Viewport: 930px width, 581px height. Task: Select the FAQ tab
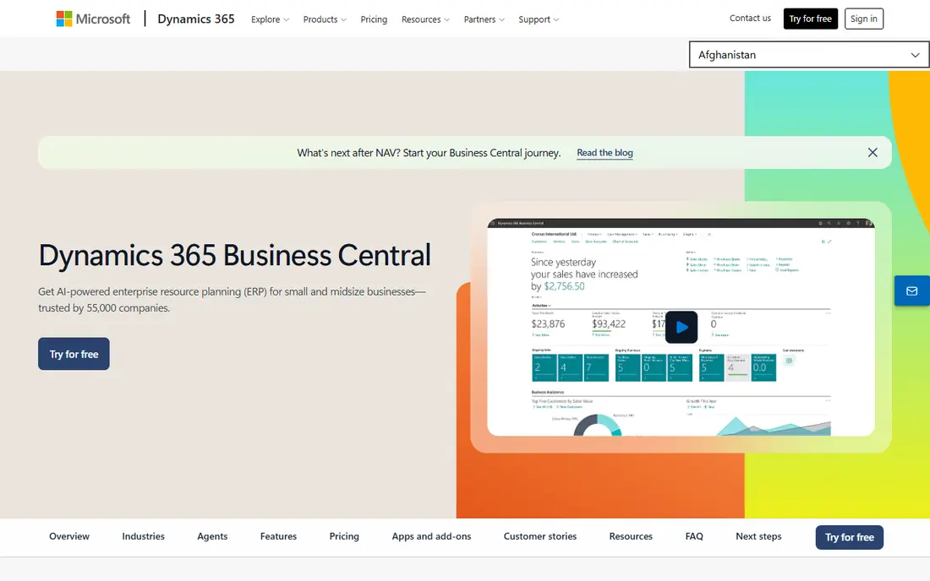click(x=694, y=536)
